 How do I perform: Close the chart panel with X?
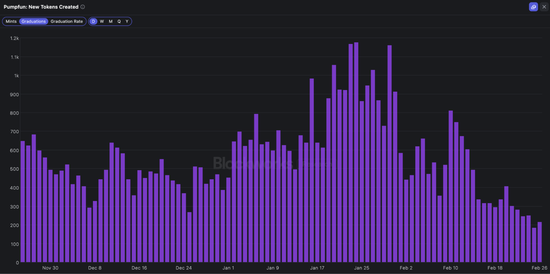544,7
